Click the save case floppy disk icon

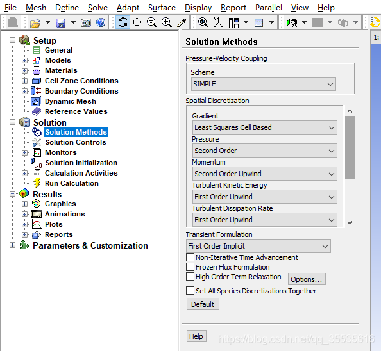pos(61,23)
